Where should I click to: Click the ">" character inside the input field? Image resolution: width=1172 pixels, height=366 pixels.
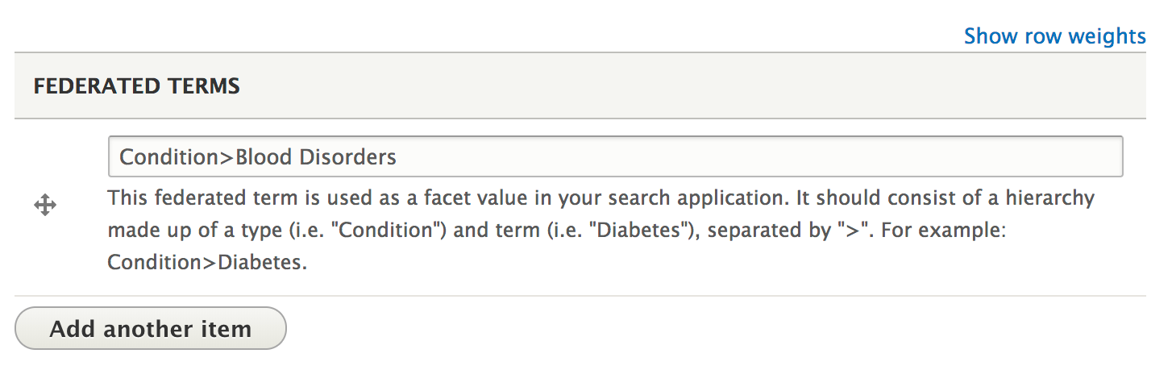(x=227, y=156)
